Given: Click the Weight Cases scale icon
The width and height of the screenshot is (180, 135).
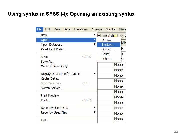Looking at the screenshot, I should (110, 36).
